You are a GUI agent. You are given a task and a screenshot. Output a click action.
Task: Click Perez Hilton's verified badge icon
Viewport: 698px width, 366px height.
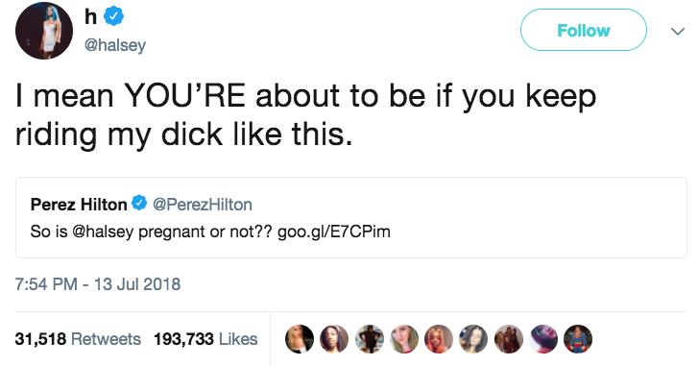pos(139,203)
